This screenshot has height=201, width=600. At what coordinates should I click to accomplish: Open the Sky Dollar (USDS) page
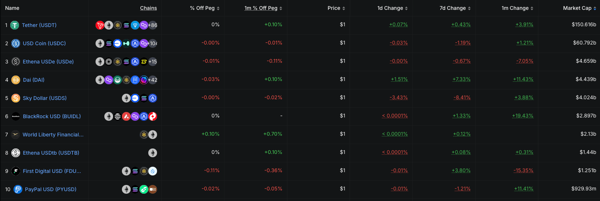[x=45, y=98]
